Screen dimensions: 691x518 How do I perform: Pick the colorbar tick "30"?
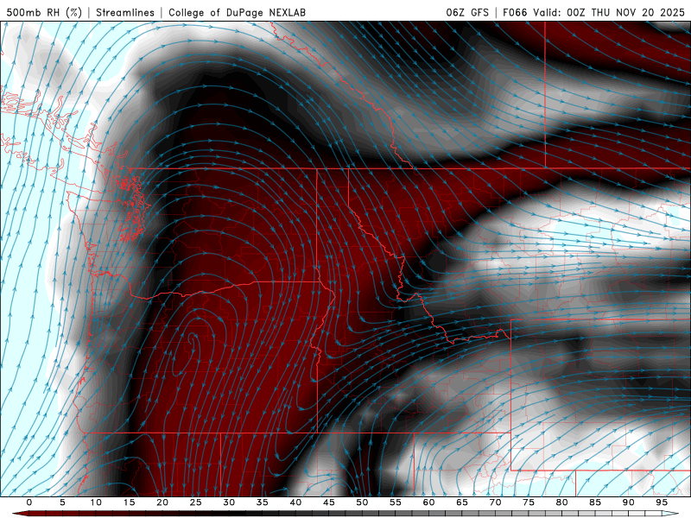229,502
